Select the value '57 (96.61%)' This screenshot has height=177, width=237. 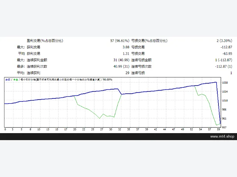click(x=120, y=41)
